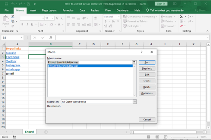Open the File tab
Screen dimensions: 211x140
(6, 10)
